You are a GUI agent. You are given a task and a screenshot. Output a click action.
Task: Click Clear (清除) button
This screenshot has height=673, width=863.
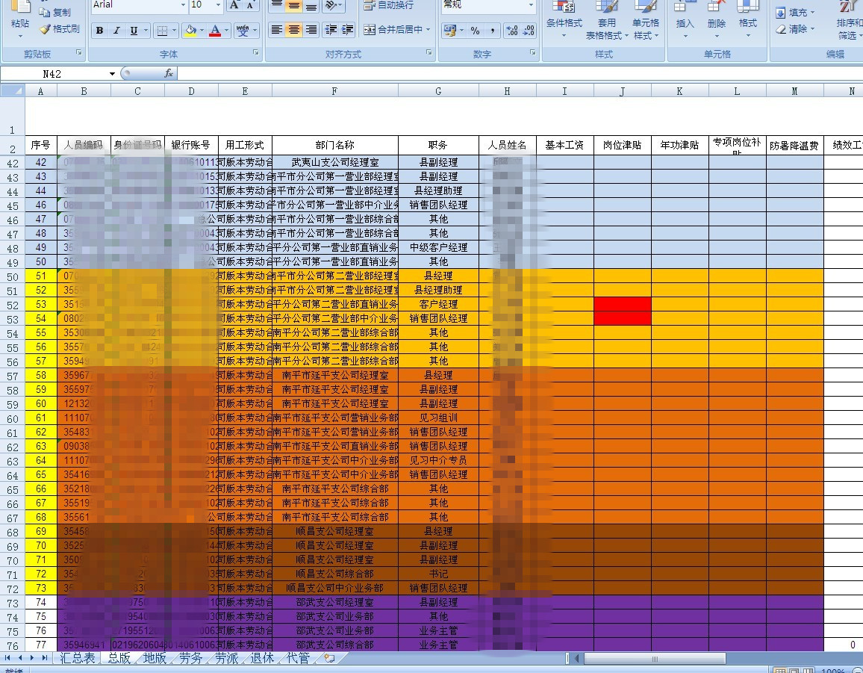pos(795,28)
